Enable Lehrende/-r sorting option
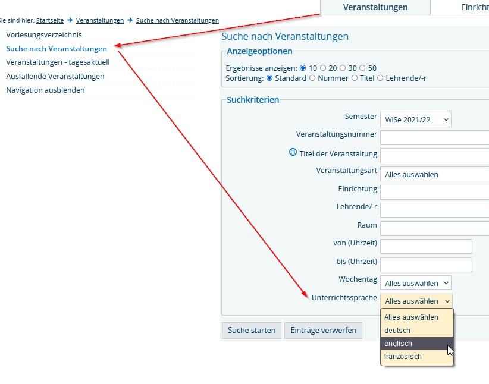The image size is (489, 384). 381,78
